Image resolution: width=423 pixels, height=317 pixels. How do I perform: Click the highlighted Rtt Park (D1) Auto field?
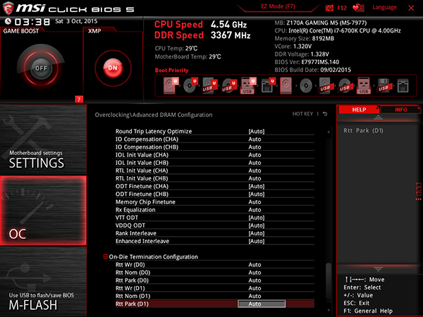(261, 304)
